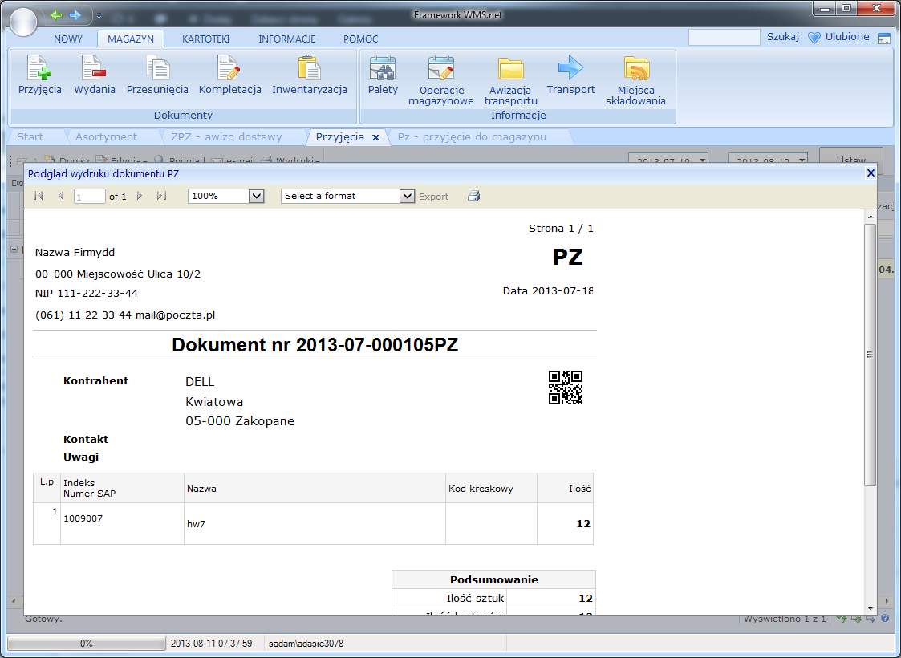Close the Podgląd wydruku dialog
The image size is (901, 658).
871,173
